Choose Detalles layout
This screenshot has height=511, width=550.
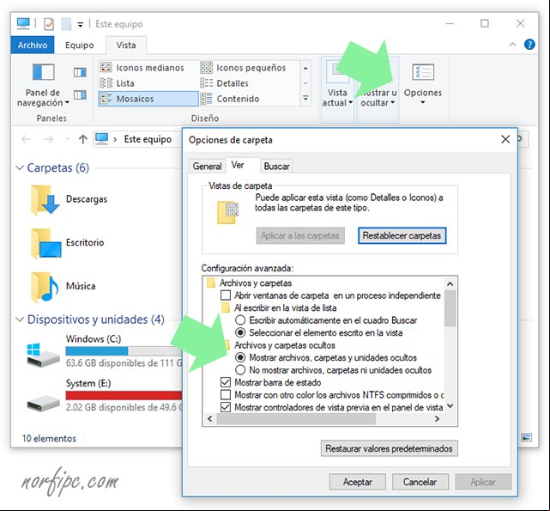pos(224,83)
